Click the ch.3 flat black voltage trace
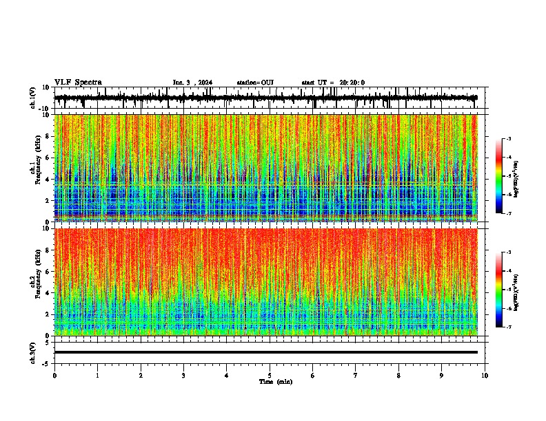The image size is (546, 421). (x=266, y=352)
